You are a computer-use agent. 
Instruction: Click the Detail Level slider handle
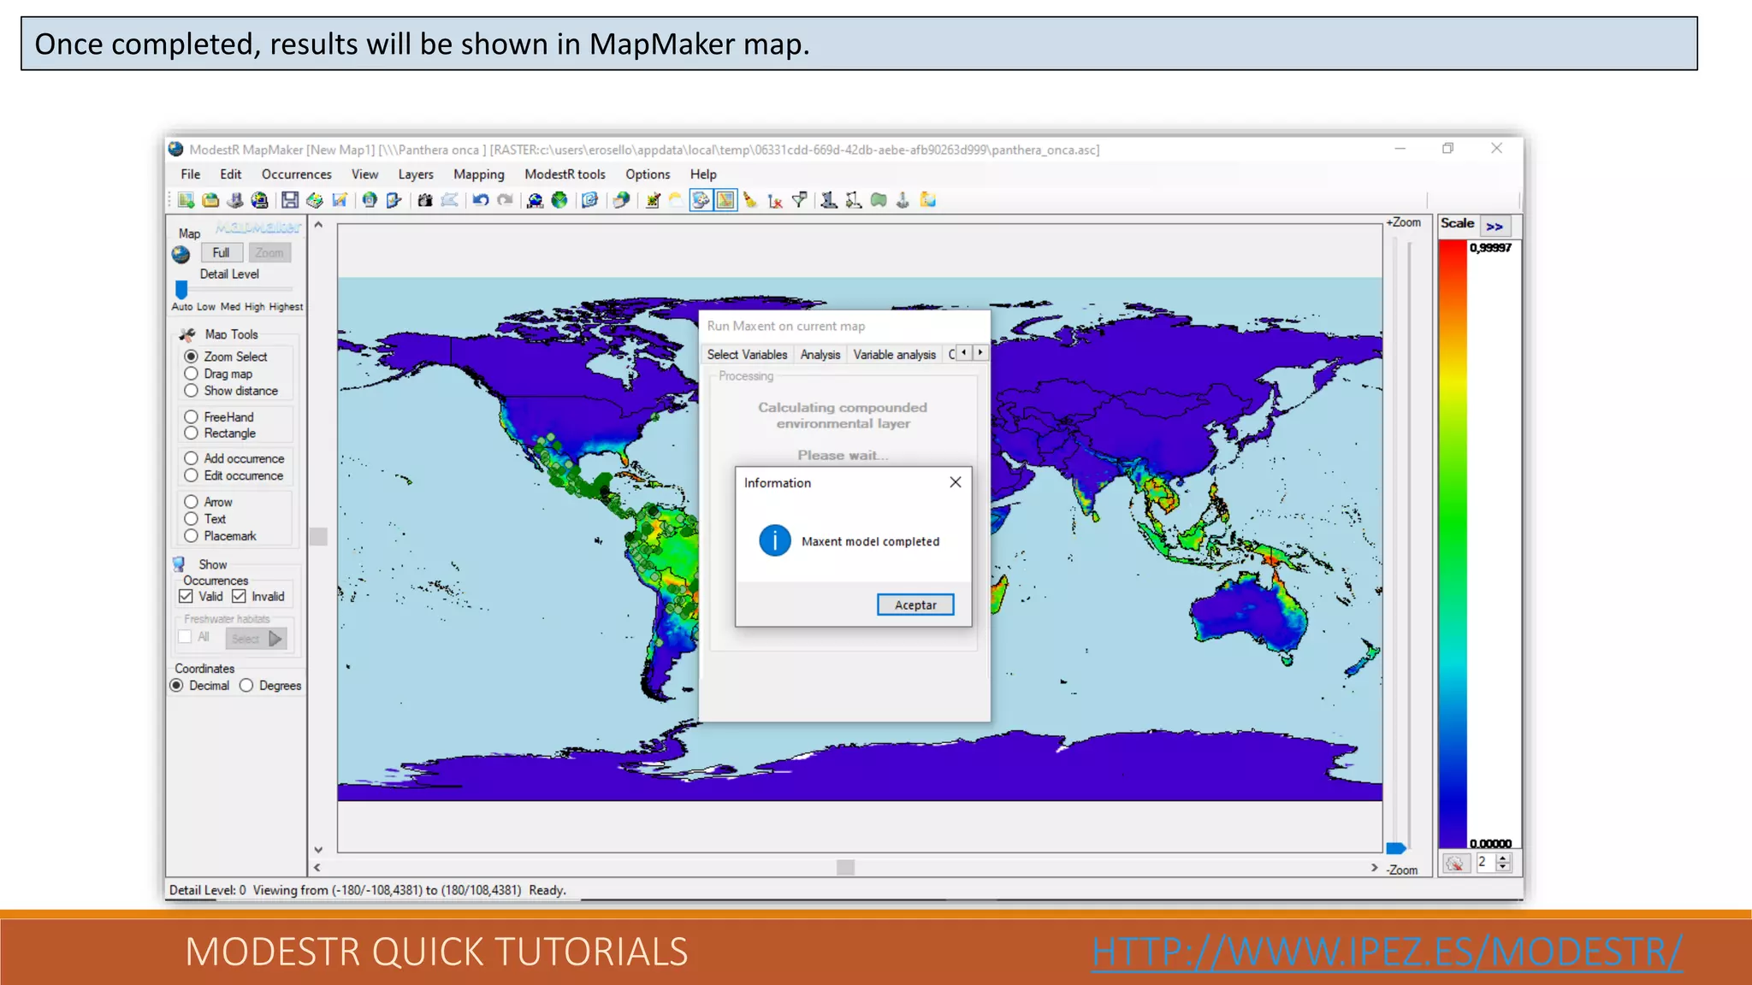(181, 289)
